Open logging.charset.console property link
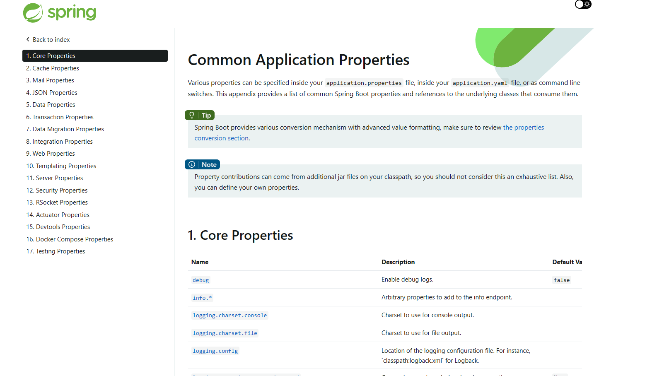Viewport: 657px width, 376px height. [230, 316]
